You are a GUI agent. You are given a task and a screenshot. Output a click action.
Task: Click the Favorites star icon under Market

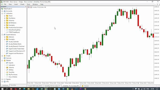tap(7, 72)
